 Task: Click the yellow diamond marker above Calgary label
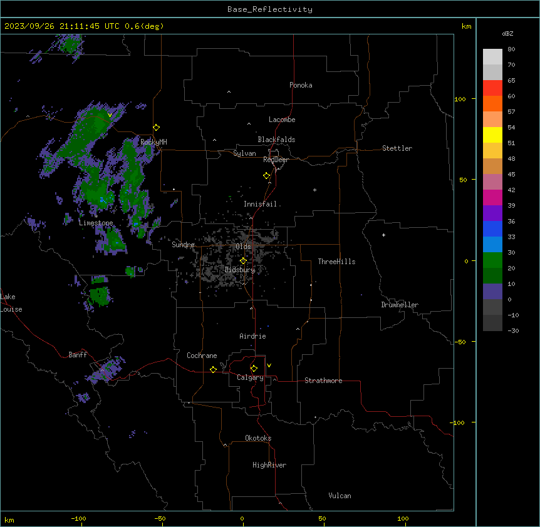click(254, 369)
